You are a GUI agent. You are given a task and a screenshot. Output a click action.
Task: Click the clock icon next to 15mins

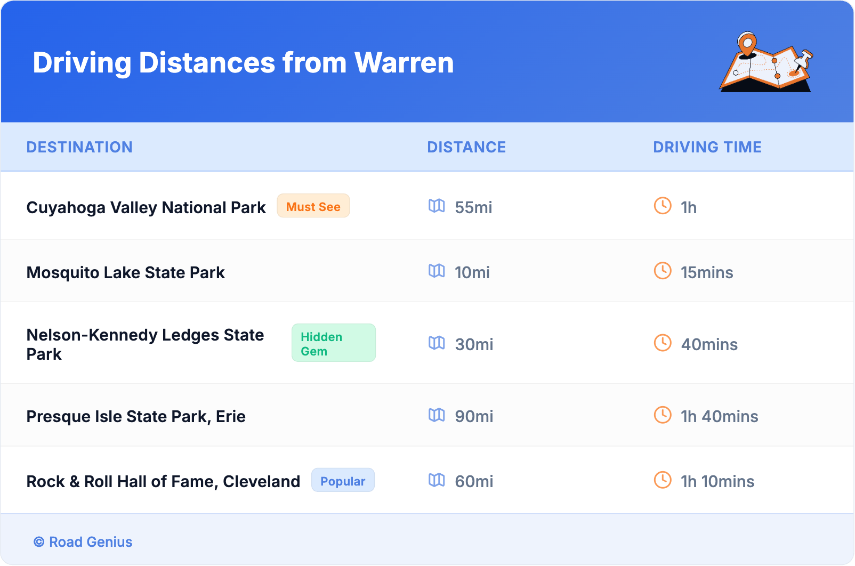tap(663, 271)
